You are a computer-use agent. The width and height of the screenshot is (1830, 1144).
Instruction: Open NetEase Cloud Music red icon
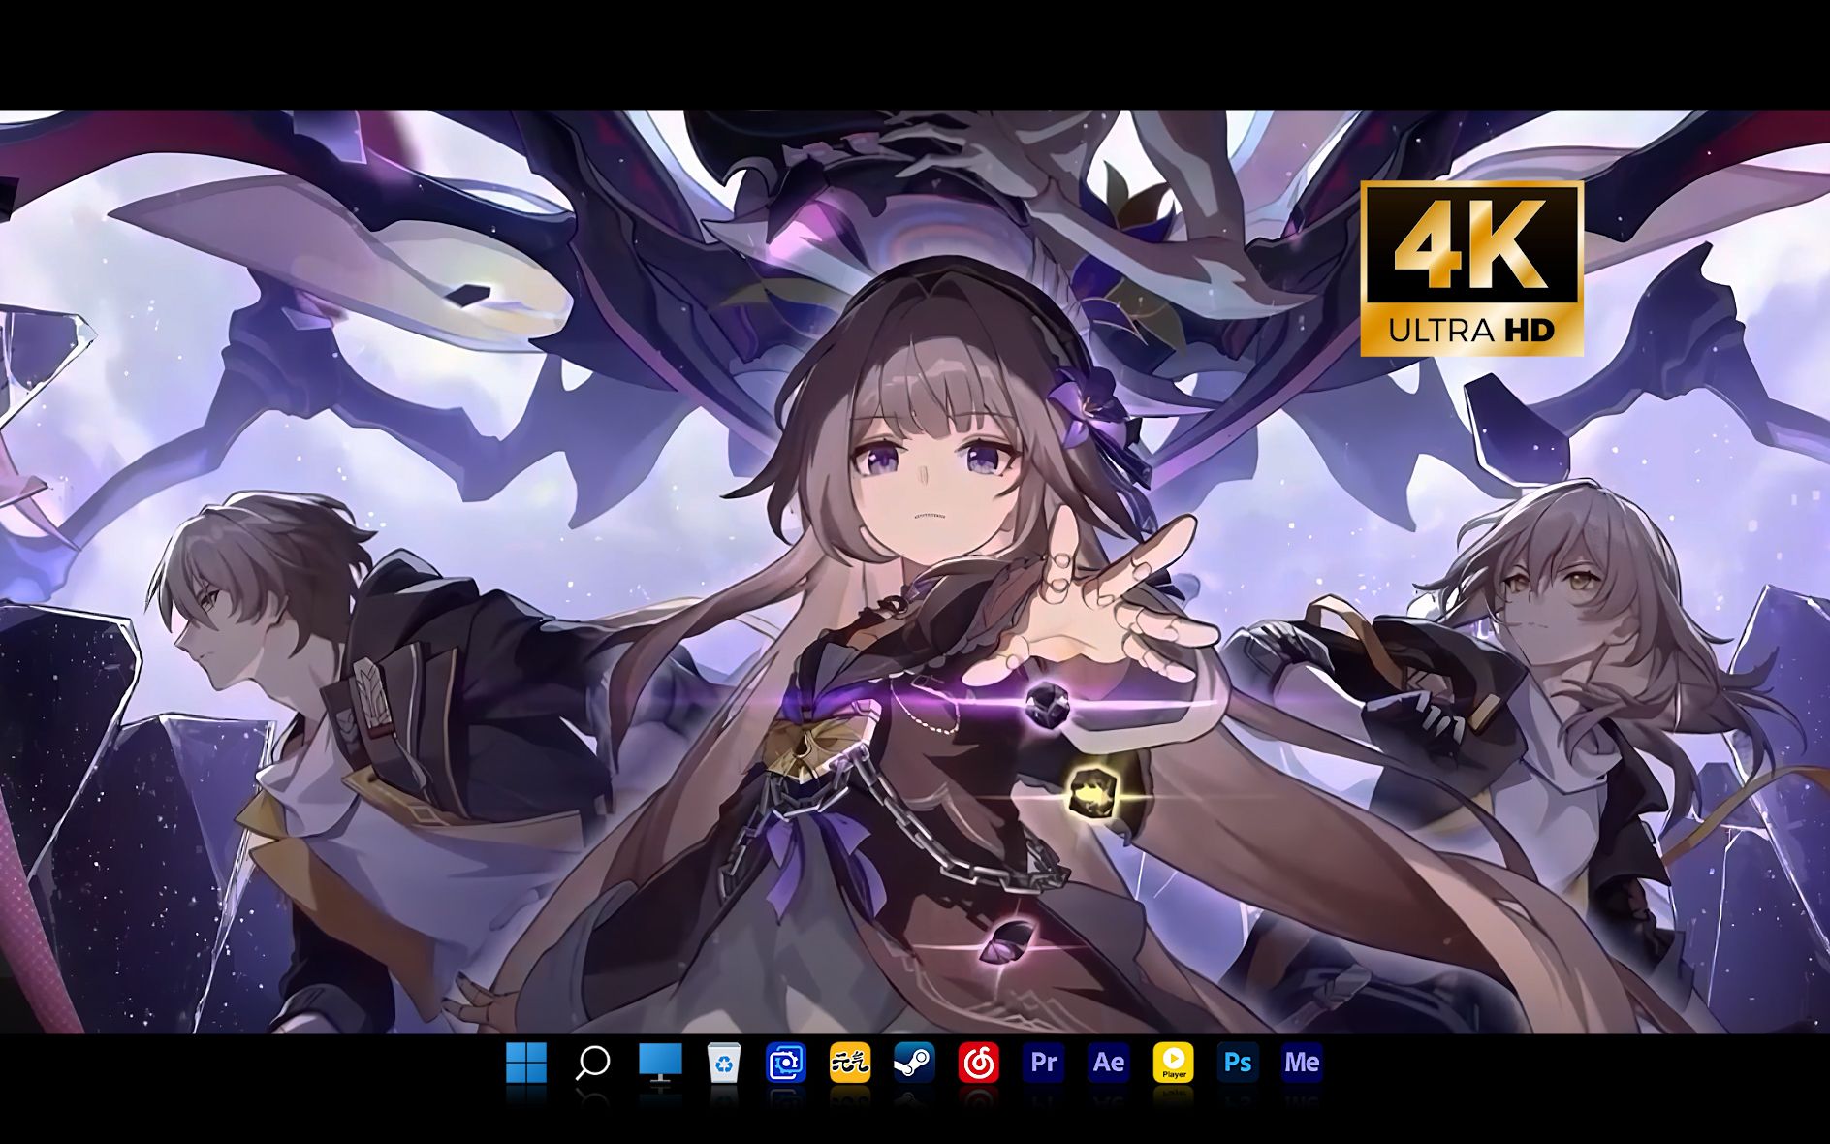click(x=979, y=1063)
